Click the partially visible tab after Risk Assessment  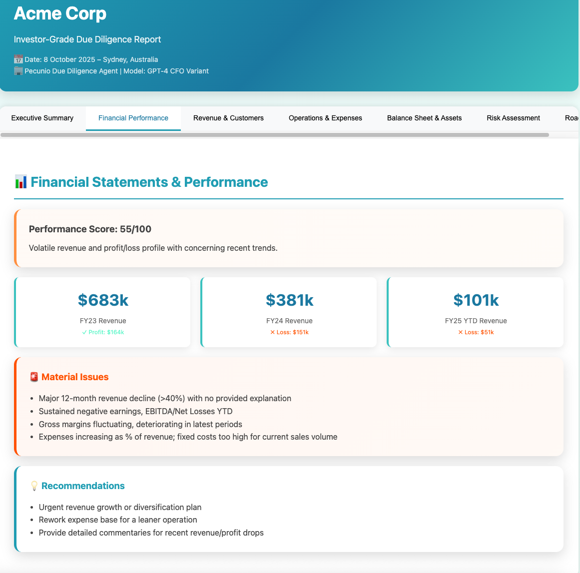tap(571, 118)
